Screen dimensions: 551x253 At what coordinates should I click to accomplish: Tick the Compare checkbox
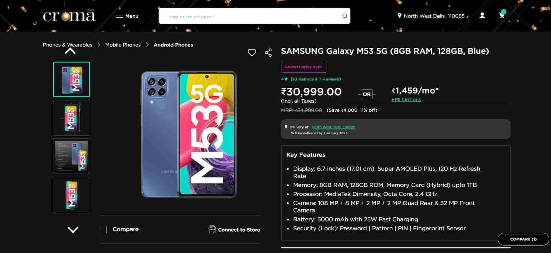pyautogui.click(x=104, y=229)
